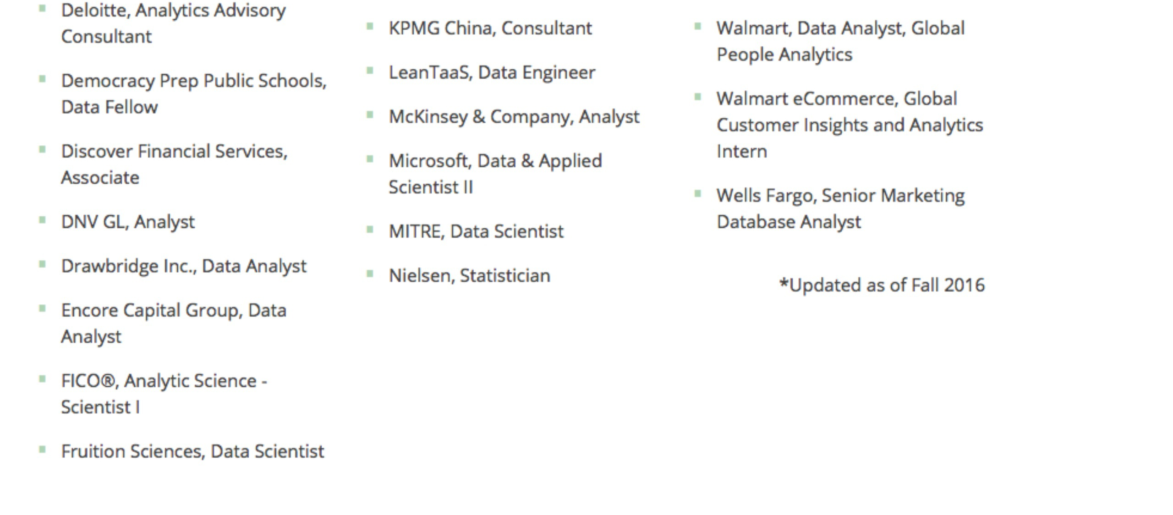
Task: Select Encore Capital Group, Data Analyst
Action: tap(174, 323)
